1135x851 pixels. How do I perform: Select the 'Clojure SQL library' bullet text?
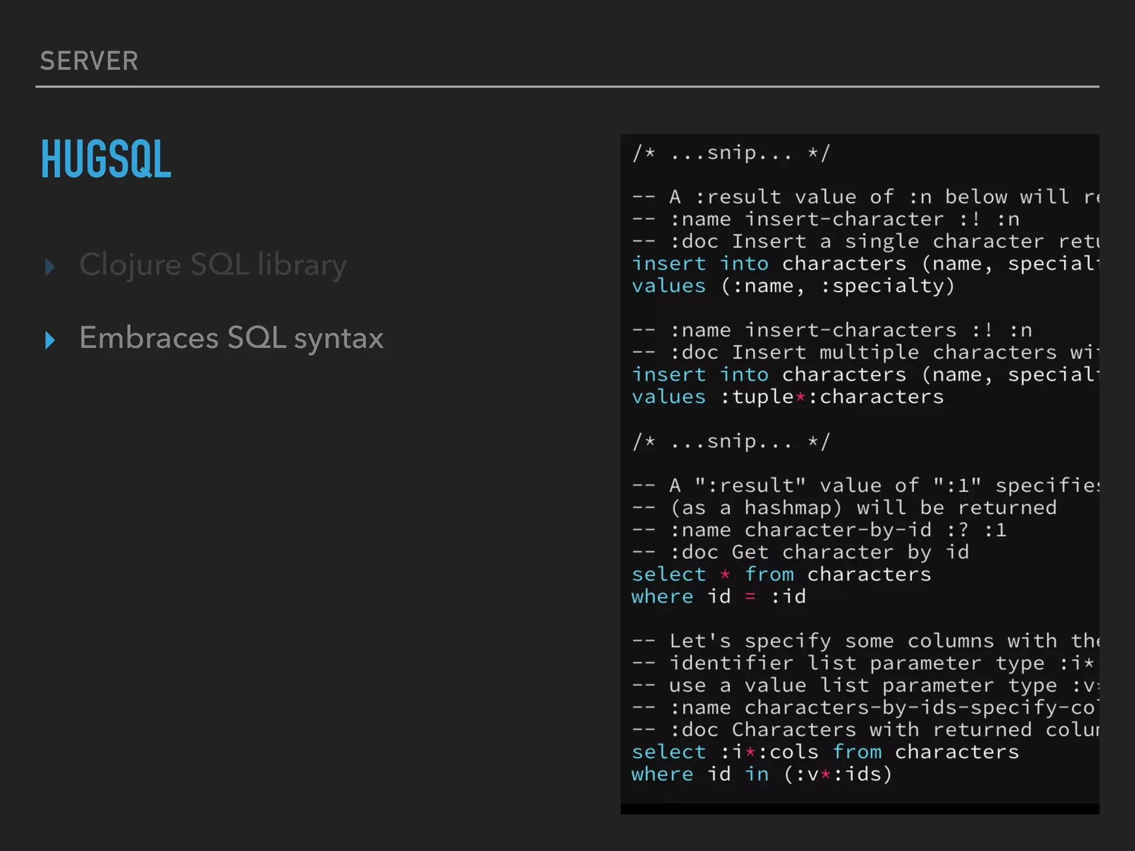(x=213, y=265)
